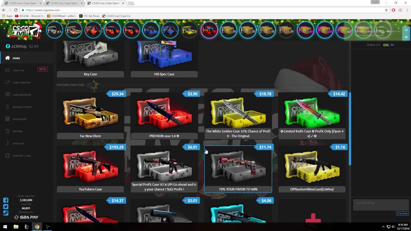Switch language to ENG
The height and width of the screenshot is (231, 411).
click(386, 45)
